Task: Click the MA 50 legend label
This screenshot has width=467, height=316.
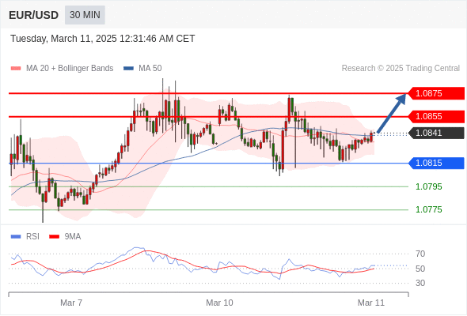Action: coord(150,69)
